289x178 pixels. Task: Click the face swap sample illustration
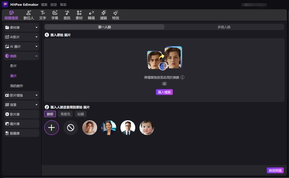click(x=164, y=58)
